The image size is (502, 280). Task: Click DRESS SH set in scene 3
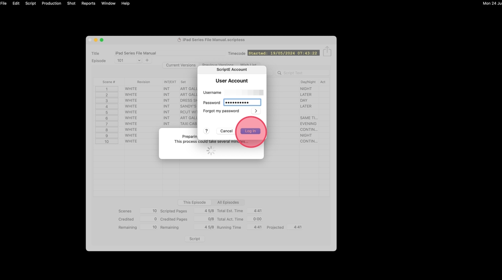(x=188, y=100)
